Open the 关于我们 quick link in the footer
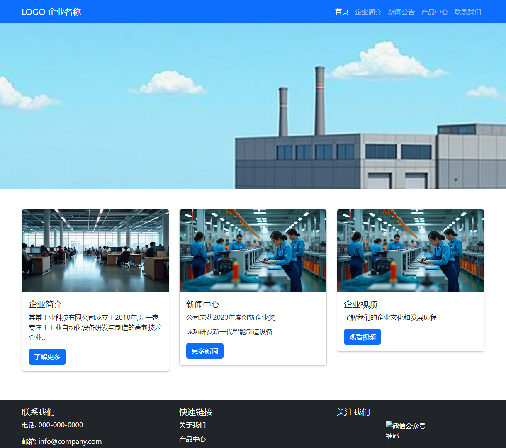Screen dimensions: 506x448 click(x=192, y=425)
